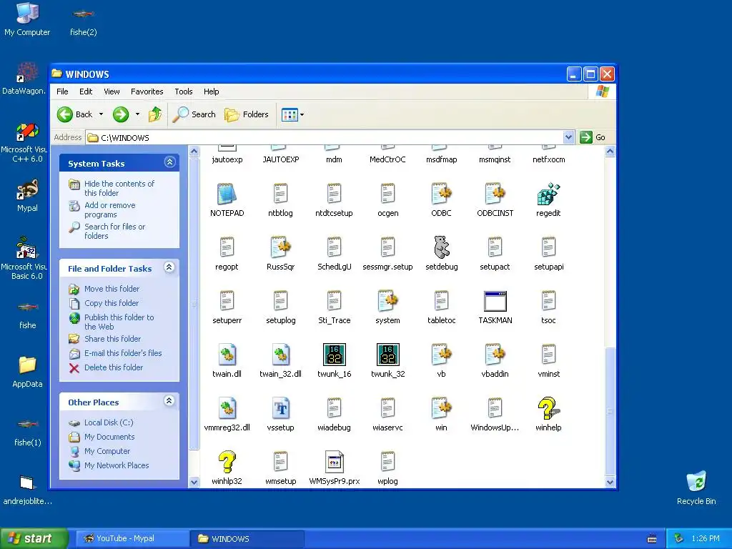Collapse the Other Places panel

169,401
